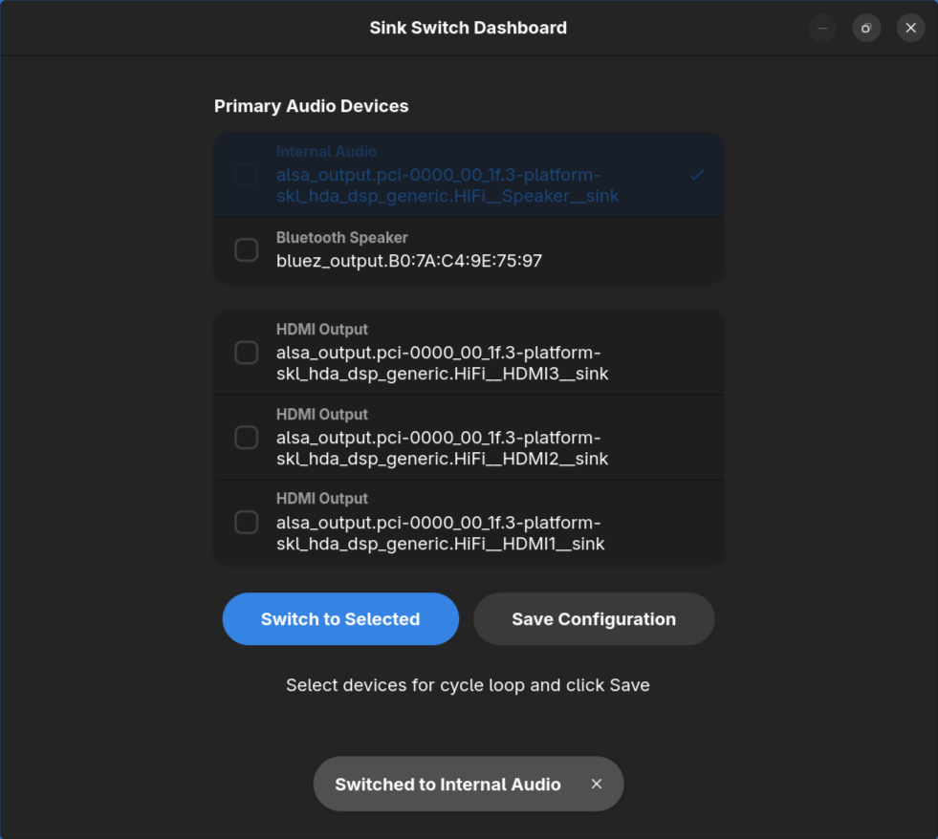This screenshot has height=839, width=938.
Task: Dismiss the "Switched to Internal Audio" notification
Action: tap(596, 784)
